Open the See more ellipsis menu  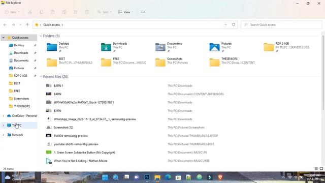[x=143, y=12]
